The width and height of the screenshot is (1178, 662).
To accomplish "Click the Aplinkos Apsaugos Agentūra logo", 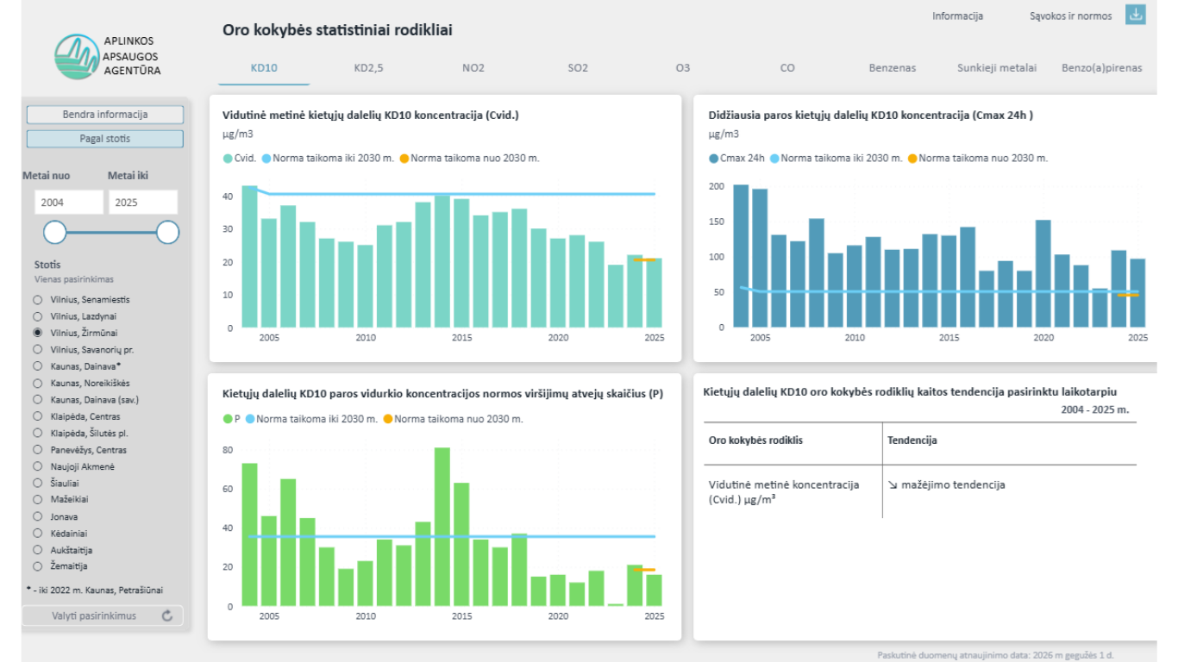I will [x=107, y=56].
